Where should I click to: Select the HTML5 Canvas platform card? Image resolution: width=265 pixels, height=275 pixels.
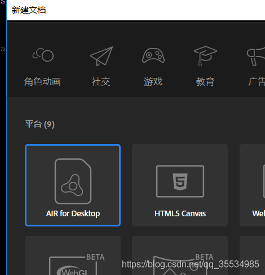[180, 185]
